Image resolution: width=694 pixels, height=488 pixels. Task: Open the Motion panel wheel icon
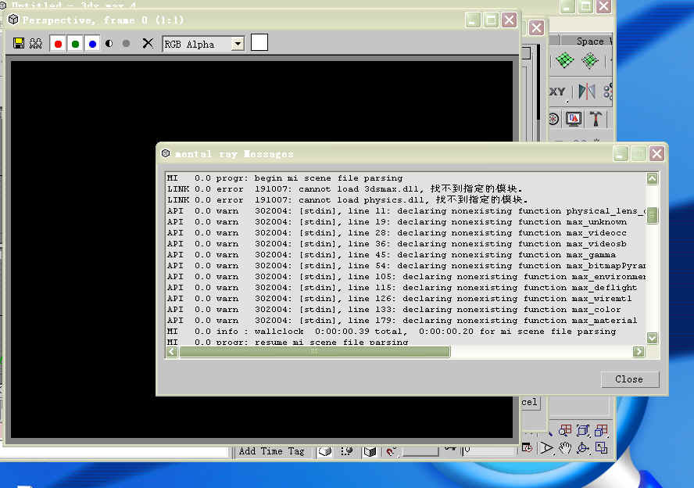(x=553, y=119)
